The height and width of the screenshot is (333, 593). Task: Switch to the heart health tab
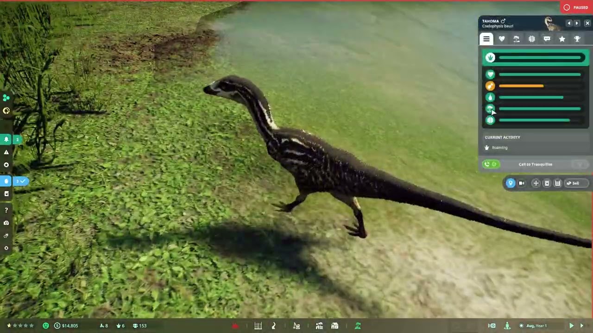[502, 39]
